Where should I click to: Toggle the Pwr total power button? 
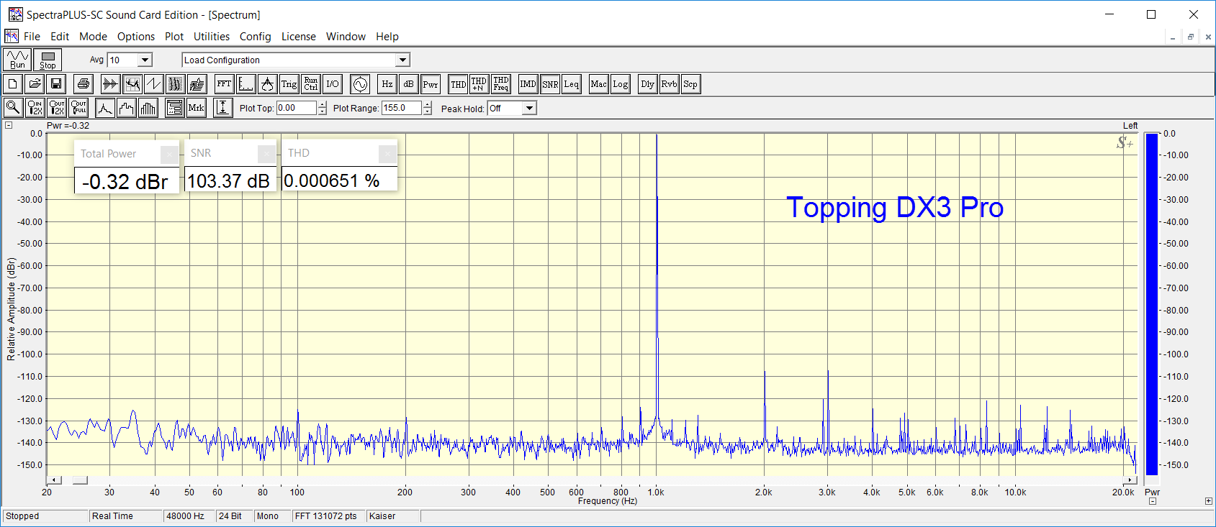point(431,84)
